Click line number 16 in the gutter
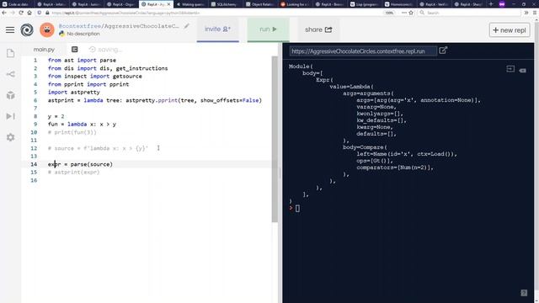This screenshot has height=303, width=539. (34, 180)
